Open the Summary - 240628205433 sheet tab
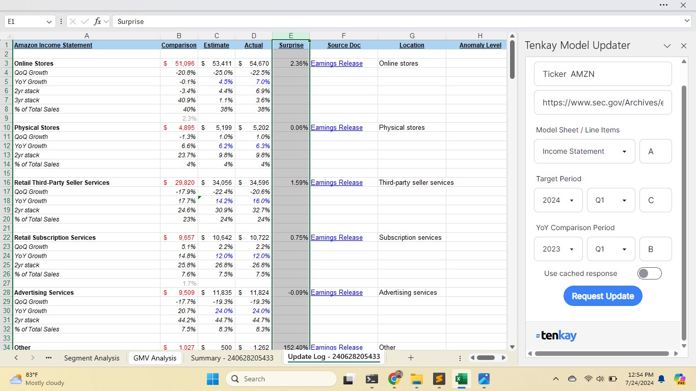 pos(232,358)
